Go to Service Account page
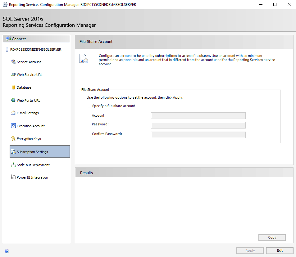The width and height of the screenshot is (296, 257). tap(29, 62)
